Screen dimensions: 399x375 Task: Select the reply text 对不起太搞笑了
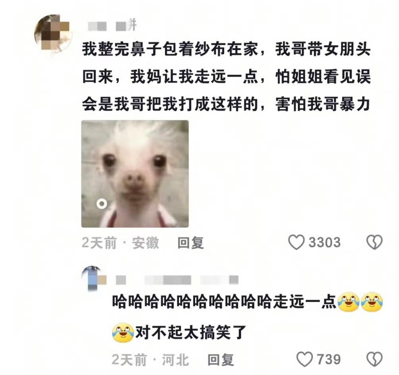pos(191,332)
